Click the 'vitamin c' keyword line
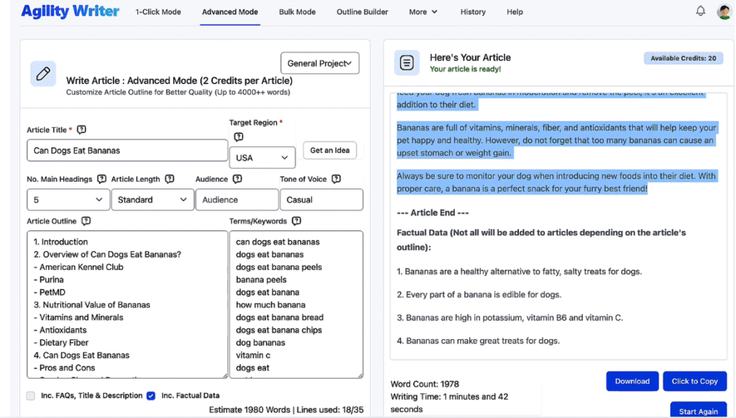Image resolution: width=736 pixels, height=418 pixels. [x=253, y=355]
